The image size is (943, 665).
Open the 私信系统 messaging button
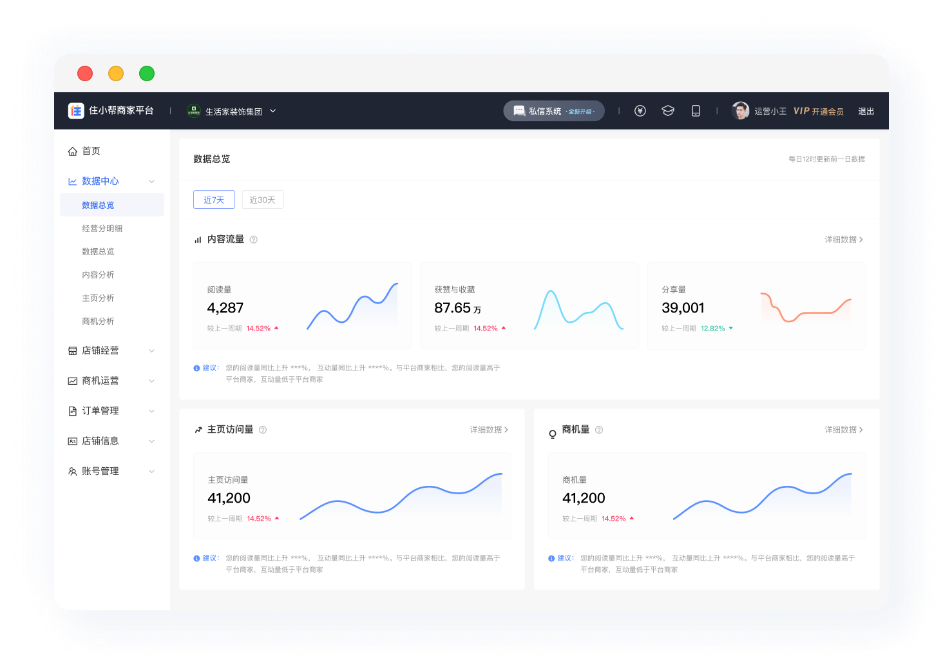553,111
